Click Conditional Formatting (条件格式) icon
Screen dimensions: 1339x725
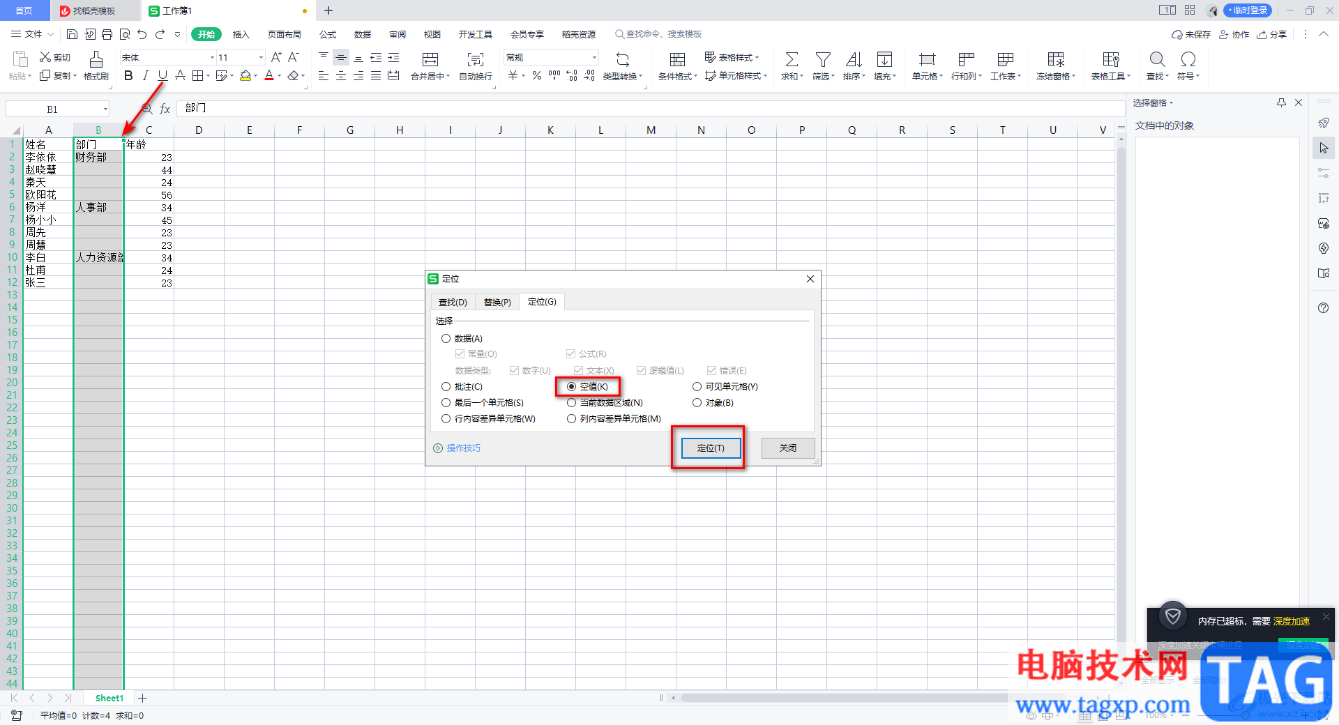pos(677,59)
